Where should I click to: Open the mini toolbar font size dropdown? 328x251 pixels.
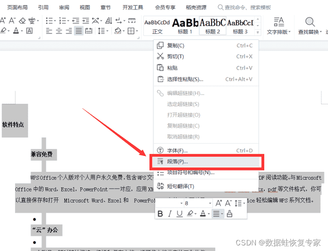click(x=210, y=203)
